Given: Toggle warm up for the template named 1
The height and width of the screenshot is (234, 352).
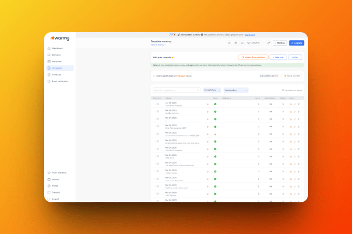Looking at the screenshot, I should (157, 119).
